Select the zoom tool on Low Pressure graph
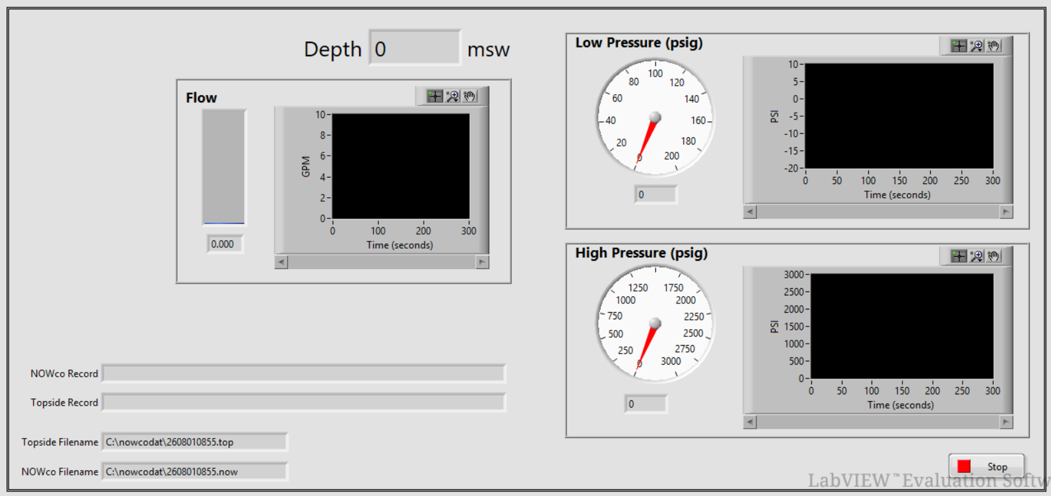The width and height of the screenshot is (1051, 496). click(976, 46)
